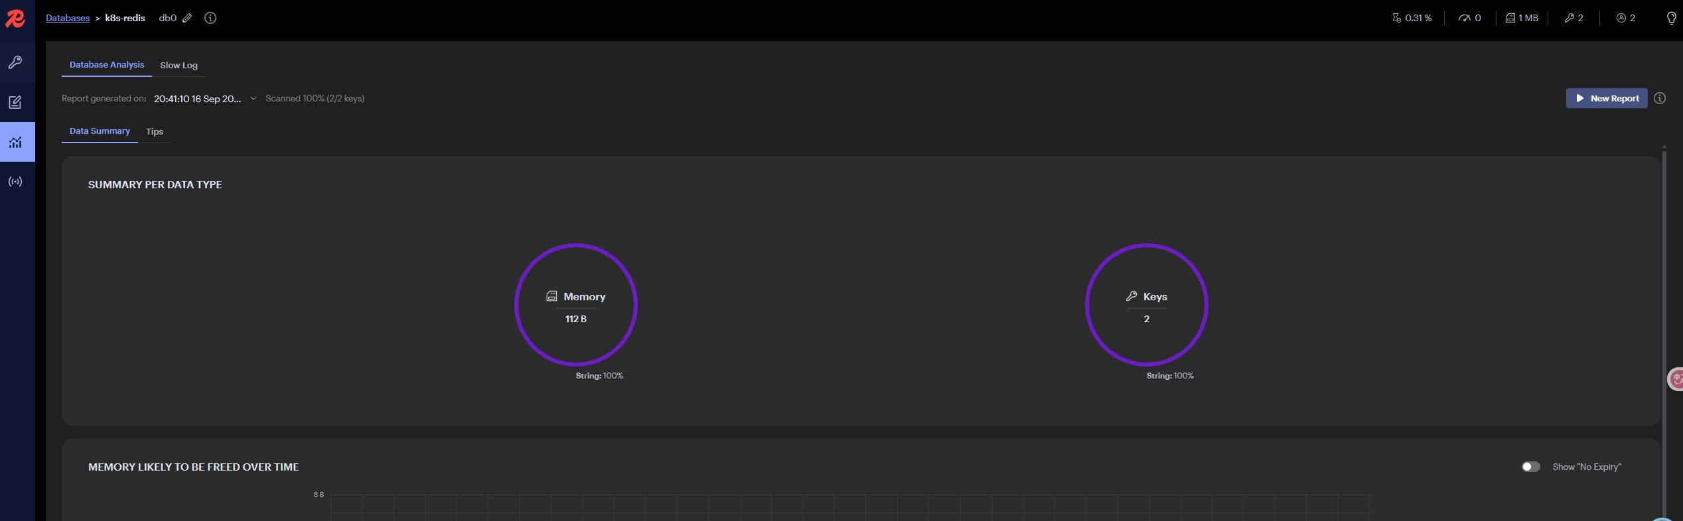Screen dimensions: 1683x521
Task: Expand the report generated date dropdown
Action: click(x=253, y=98)
